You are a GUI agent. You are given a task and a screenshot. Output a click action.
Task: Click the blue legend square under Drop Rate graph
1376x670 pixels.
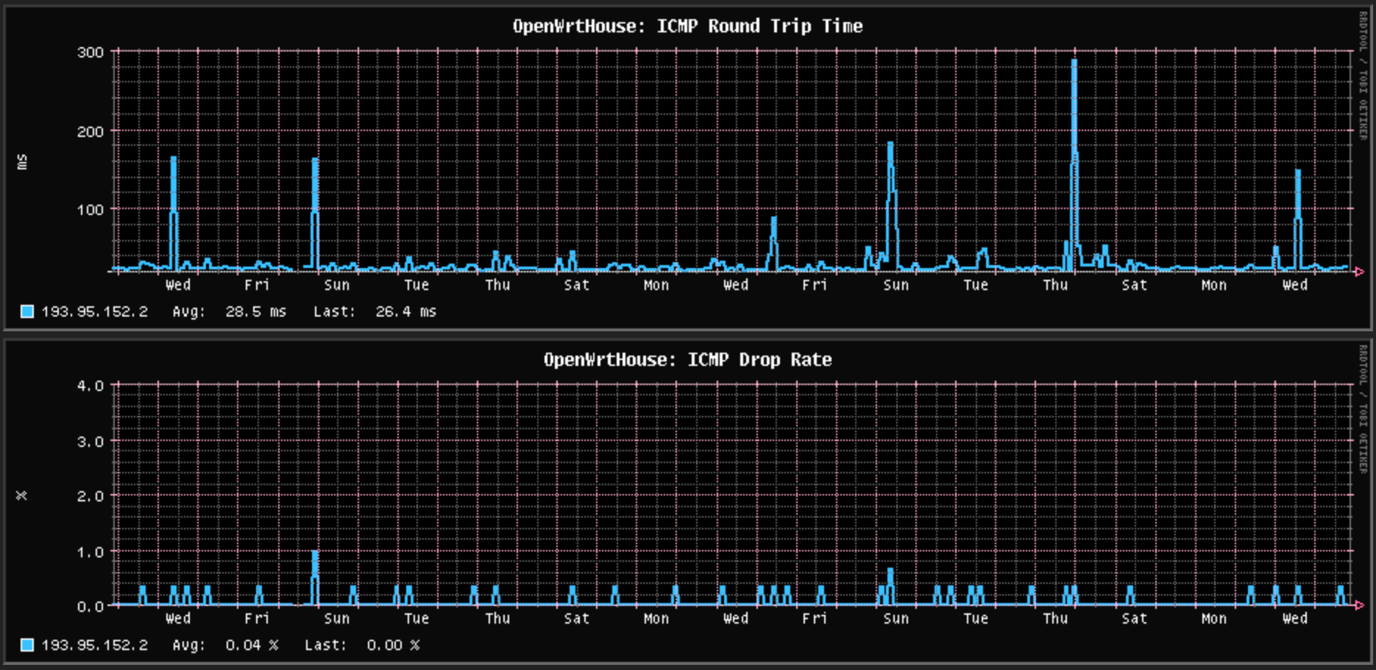click(26, 645)
